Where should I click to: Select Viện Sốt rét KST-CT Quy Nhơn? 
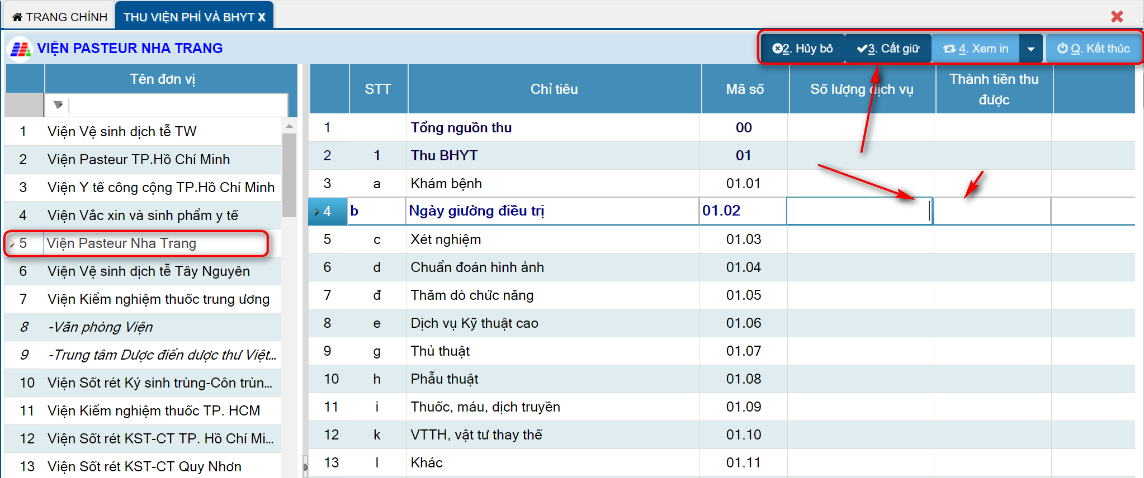coord(144,466)
